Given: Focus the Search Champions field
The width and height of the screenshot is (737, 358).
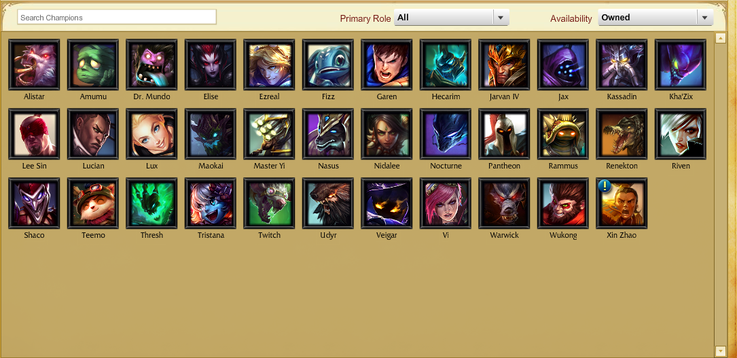Looking at the screenshot, I should [117, 18].
